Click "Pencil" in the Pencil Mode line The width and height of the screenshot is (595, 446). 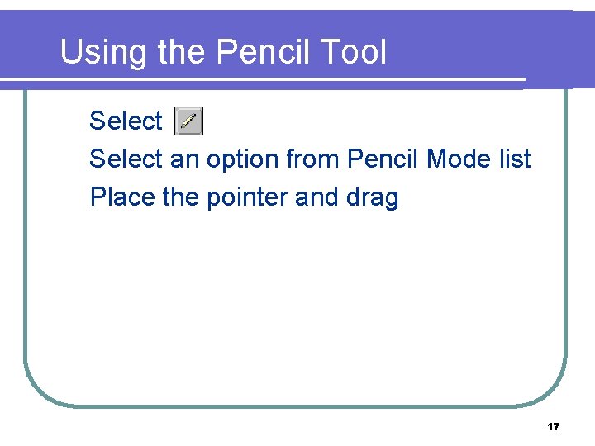(x=383, y=158)
